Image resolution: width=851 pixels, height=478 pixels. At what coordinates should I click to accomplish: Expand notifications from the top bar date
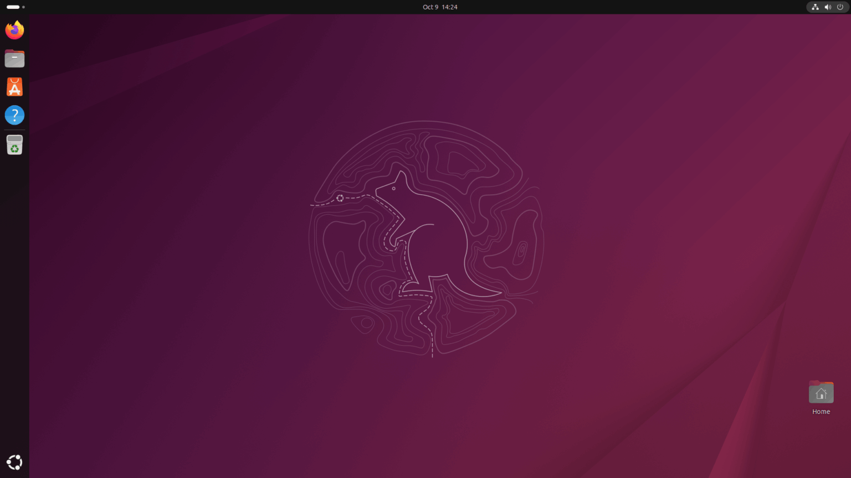coord(440,7)
